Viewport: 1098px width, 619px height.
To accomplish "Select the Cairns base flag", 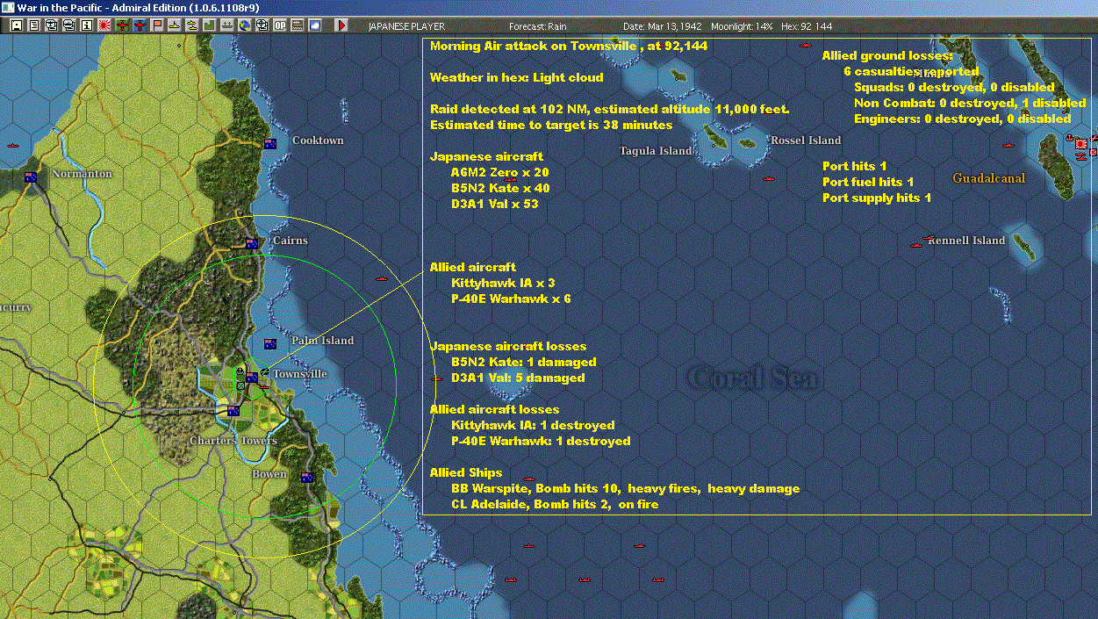I will click(252, 243).
